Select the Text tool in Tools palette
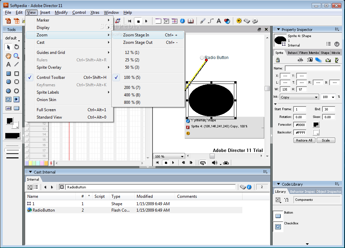Screen dimensions: 345x248 click(8, 64)
